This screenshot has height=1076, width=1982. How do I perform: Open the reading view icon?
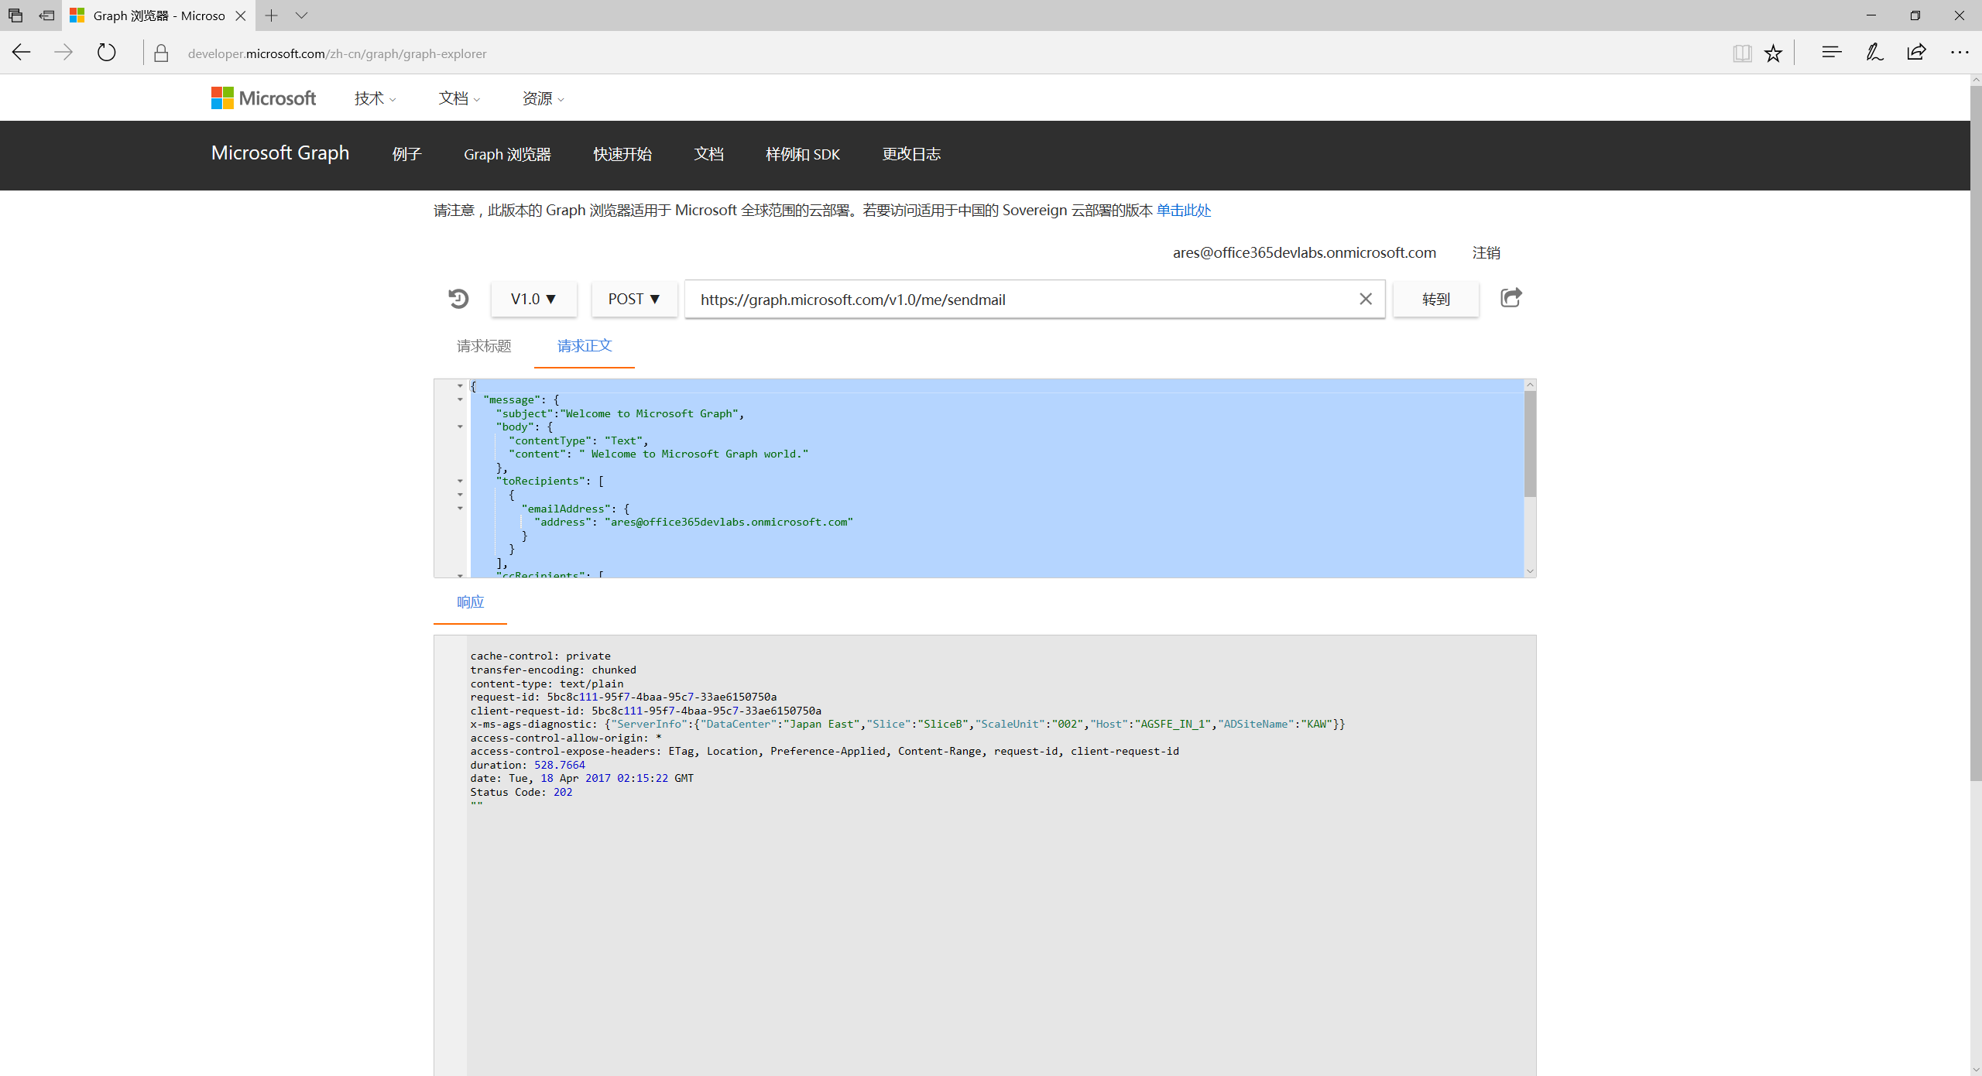coord(1742,53)
